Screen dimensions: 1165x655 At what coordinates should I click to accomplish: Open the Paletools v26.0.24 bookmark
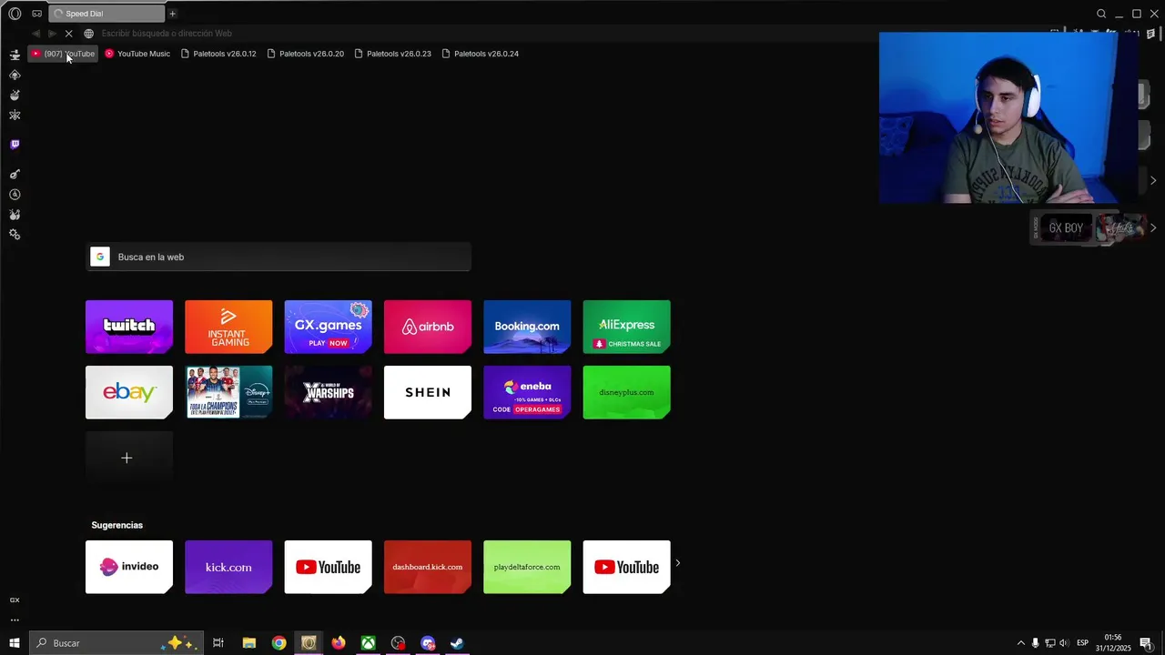coord(480,54)
